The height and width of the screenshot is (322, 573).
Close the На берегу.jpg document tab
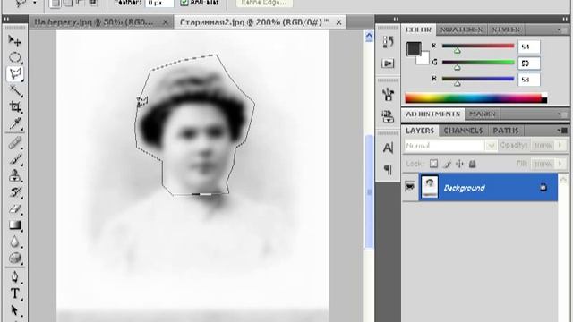[165, 22]
